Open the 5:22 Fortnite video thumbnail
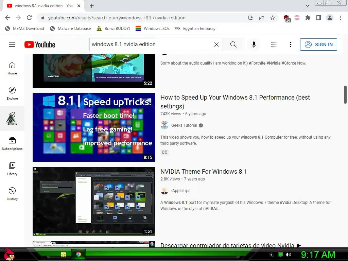348x261 pixels. 94,71
